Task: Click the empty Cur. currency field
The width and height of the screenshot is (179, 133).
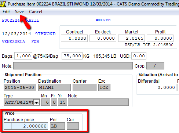Action: [x=73, y=126]
